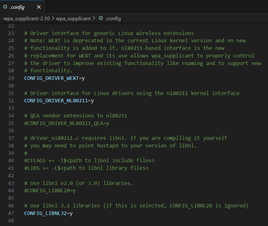Select line number 47 in the gutter
This screenshot has width=268, height=226.
coord(11,213)
